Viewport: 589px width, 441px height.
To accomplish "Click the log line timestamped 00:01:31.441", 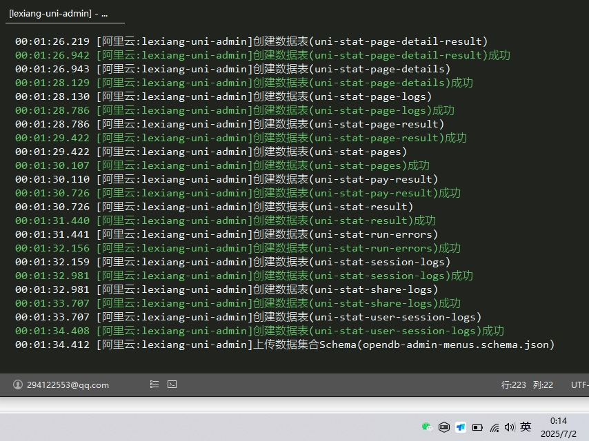I will pyautogui.click(x=226, y=234).
